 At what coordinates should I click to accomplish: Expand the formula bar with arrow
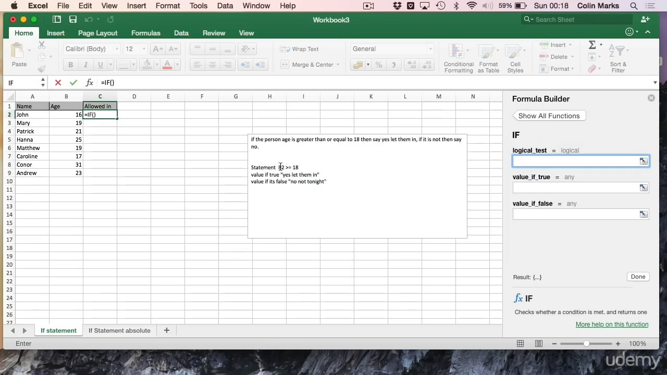(655, 82)
